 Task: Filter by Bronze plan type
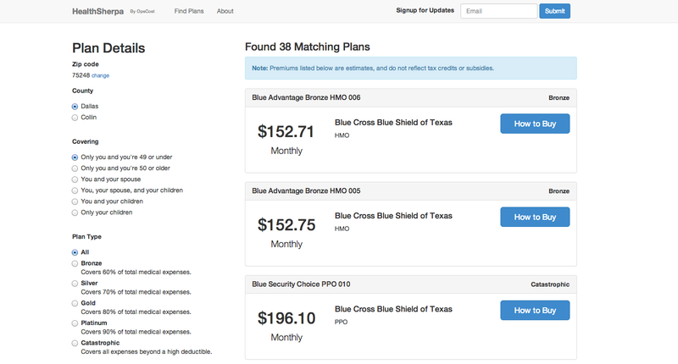pyautogui.click(x=75, y=263)
